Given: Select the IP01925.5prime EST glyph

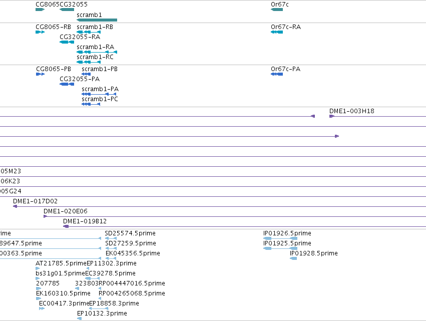Looking at the screenshot, I should [280, 248].
